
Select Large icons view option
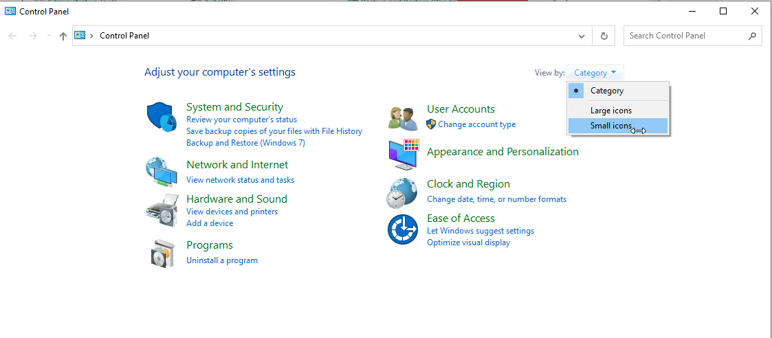coord(619,111)
